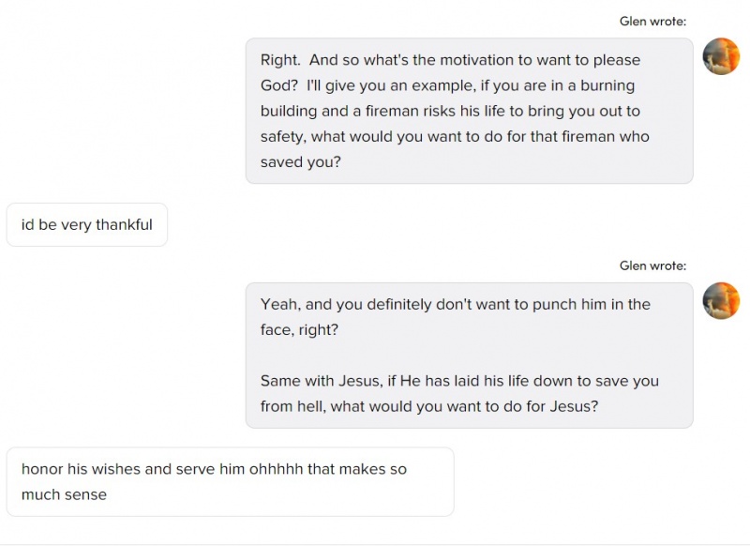Click the "punch him in the face" paragraph
This screenshot has height=546, width=750.
pyautogui.click(x=456, y=317)
